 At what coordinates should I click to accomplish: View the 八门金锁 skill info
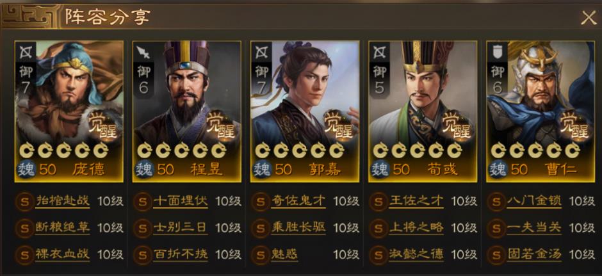[x=534, y=201]
